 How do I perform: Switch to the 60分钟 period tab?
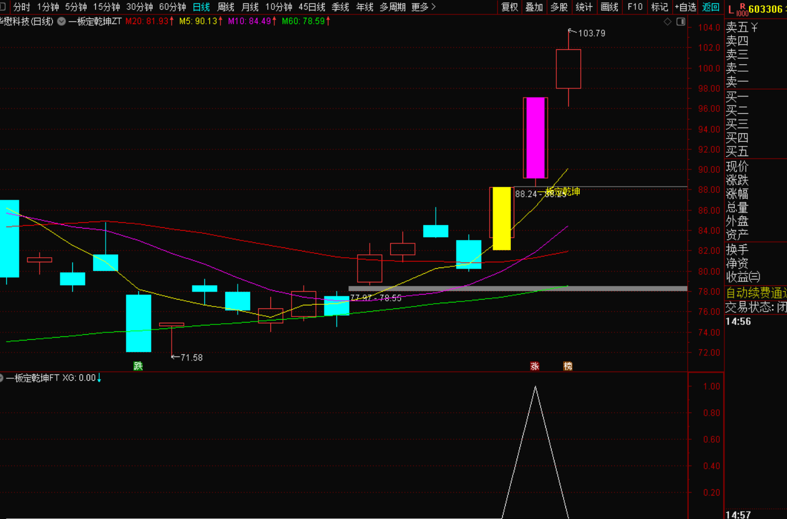pos(172,7)
